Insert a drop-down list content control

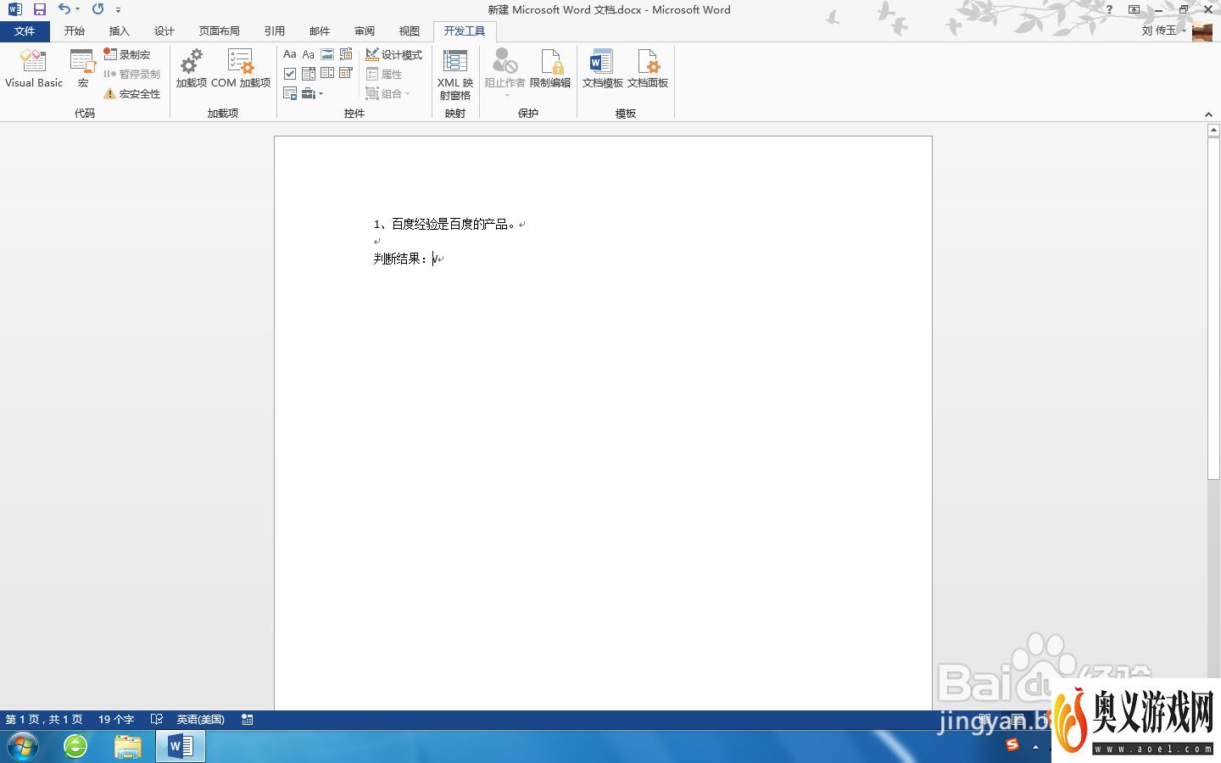point(327,74)
